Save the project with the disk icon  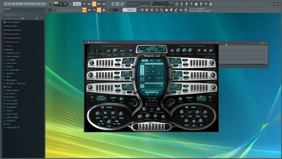click(x=196, y=4)
